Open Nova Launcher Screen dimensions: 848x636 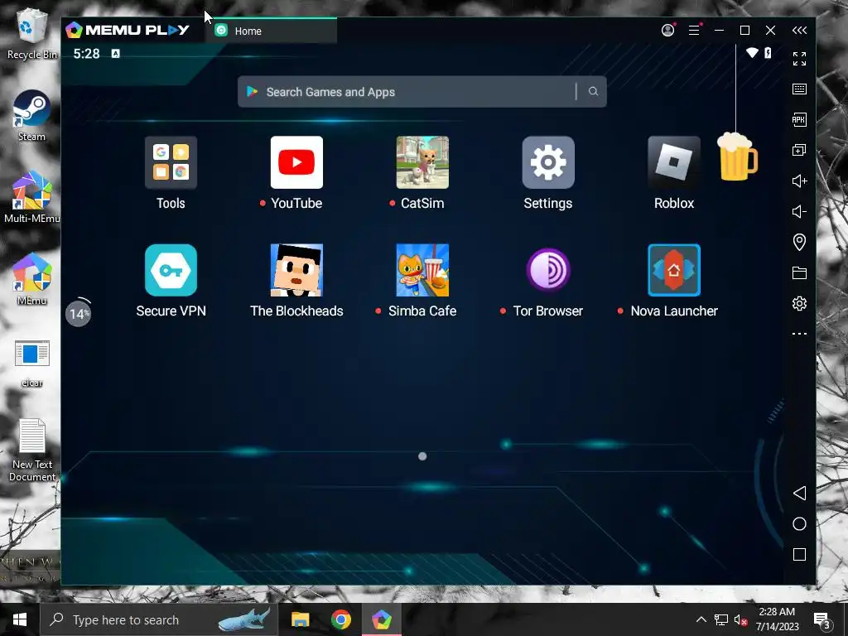pyautogui.click(x=674, y=270)
